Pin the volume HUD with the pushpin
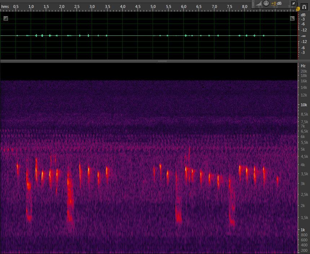This screenshot has width=310, height=254. (x=293, y=4)
